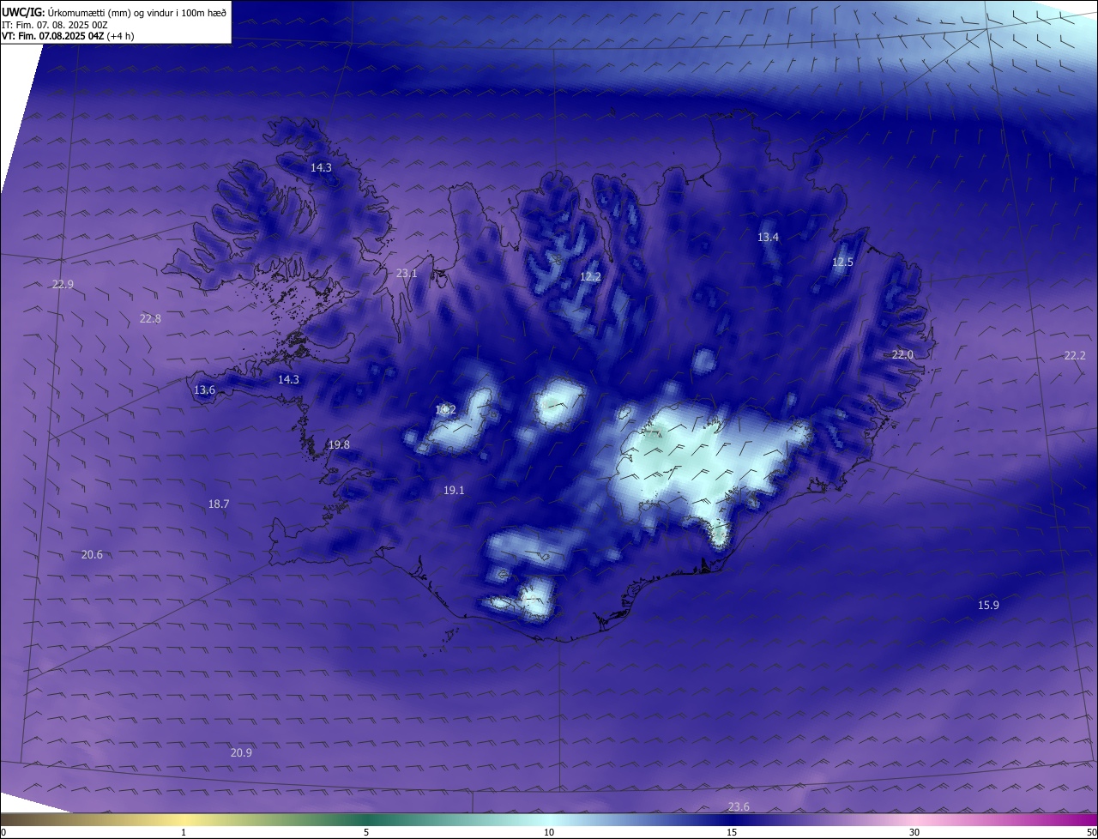This screenshot has width=1098, height=839.
Task: Click the 23.1 value on the map
Action: pos(407,274)
